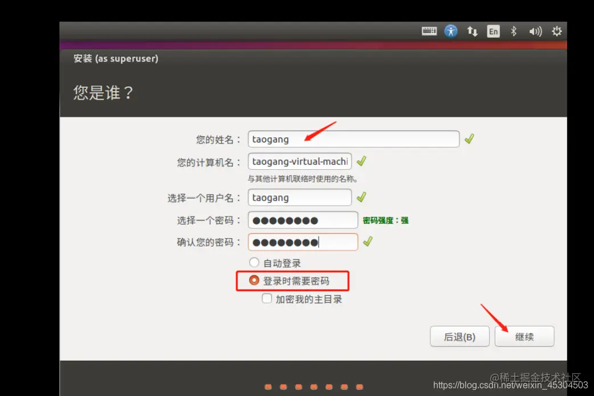594x396 pixels.
Task: Open the sound volume indicator
Action: 535,31
